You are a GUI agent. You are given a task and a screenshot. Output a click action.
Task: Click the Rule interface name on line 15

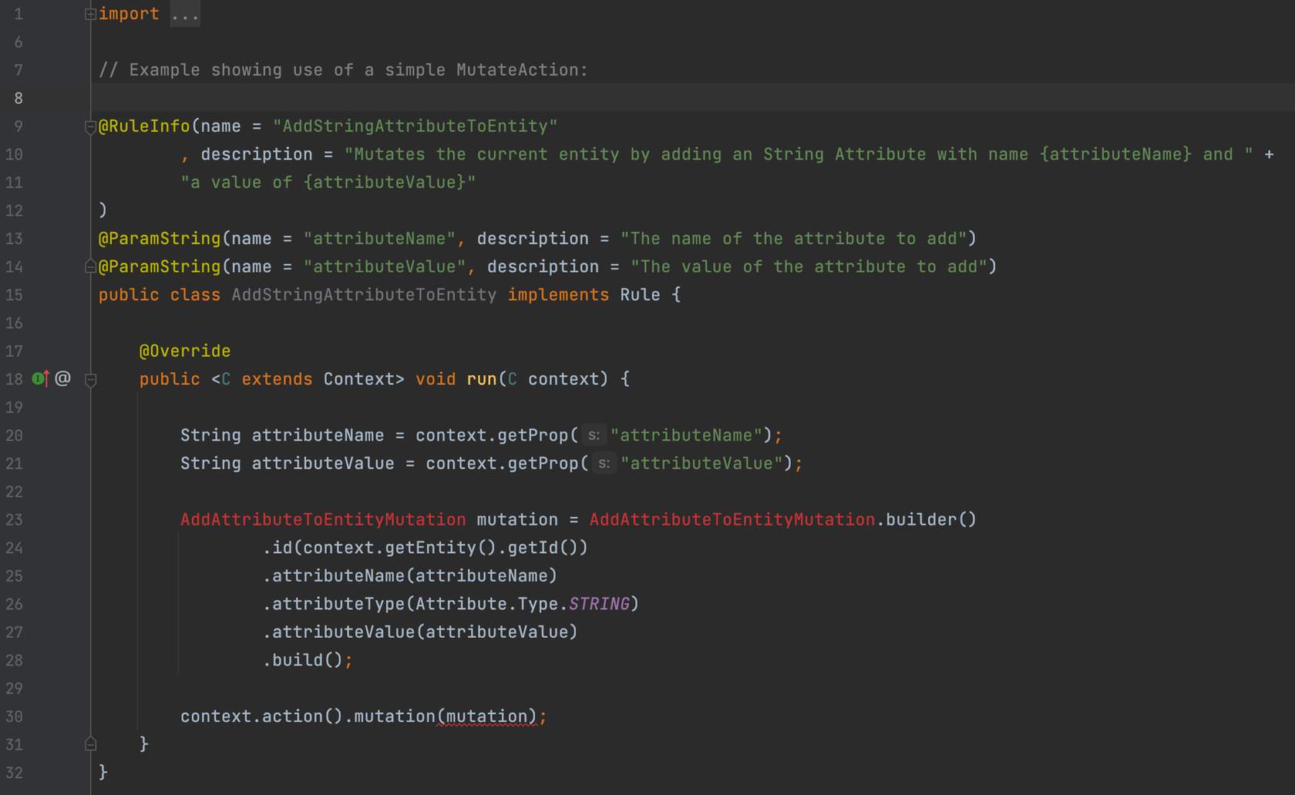tap(640, 295)
